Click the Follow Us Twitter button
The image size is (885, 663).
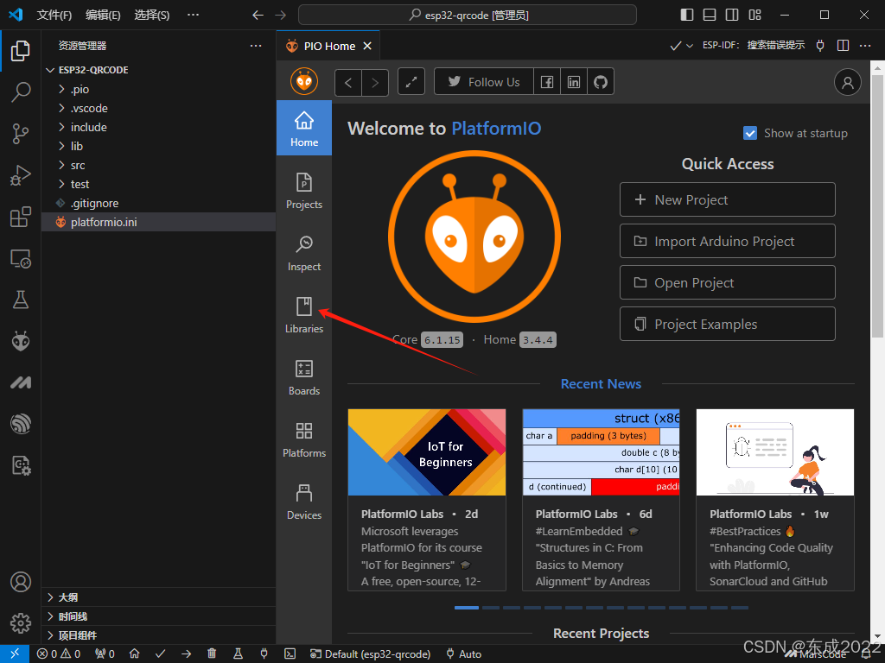tap(484, 82)
